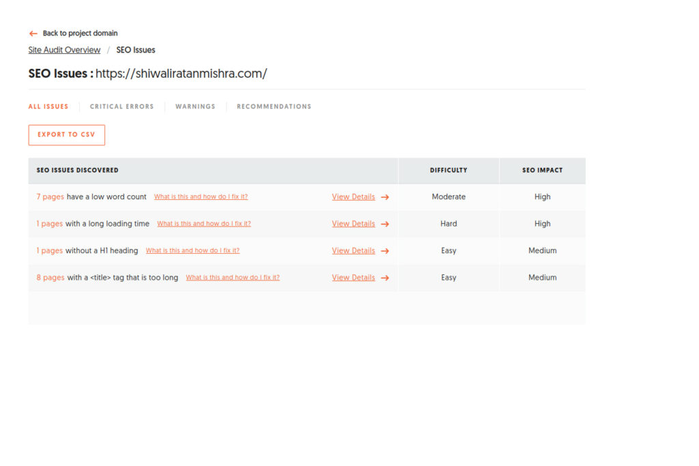Screen dimensions: 699x466
Task: Click '1 pages' in H1 heading row
Action: tap(49, 251)
